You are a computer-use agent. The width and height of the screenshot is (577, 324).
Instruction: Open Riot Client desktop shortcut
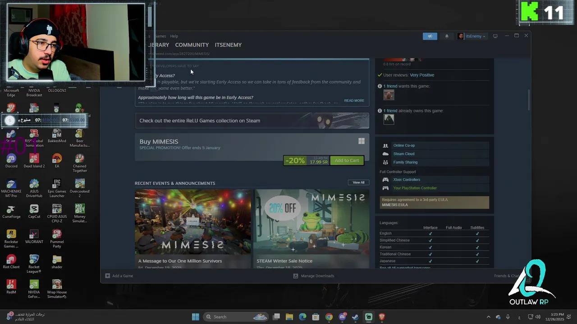(11, 262)
